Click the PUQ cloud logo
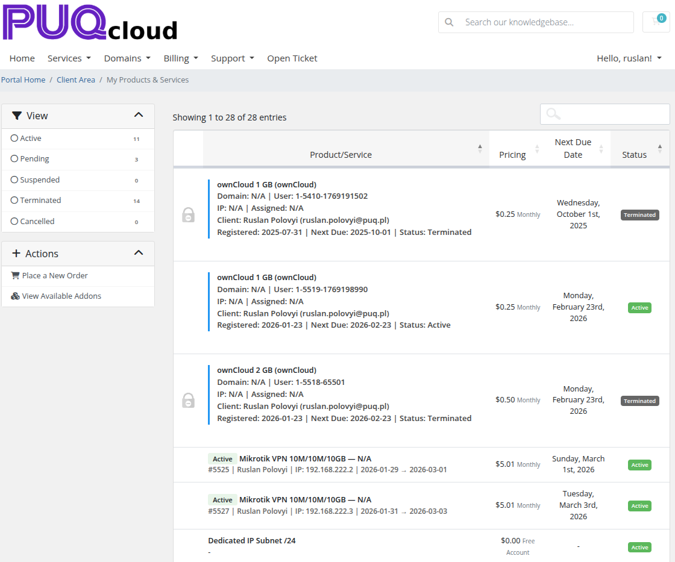The height and width of the screenshot is (562, 675). (90, 23)
